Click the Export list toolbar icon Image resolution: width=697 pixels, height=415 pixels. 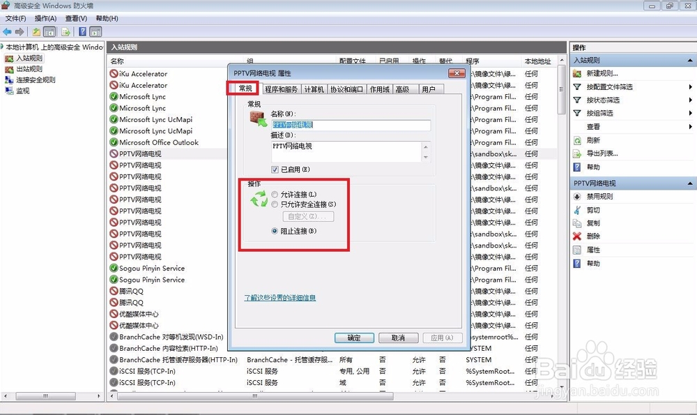click(x=66, y=31)
